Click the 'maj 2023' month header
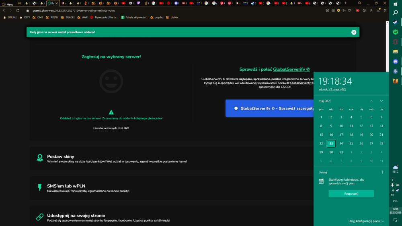This screenshot has width=402, height=226. click(x=325, y=101)
